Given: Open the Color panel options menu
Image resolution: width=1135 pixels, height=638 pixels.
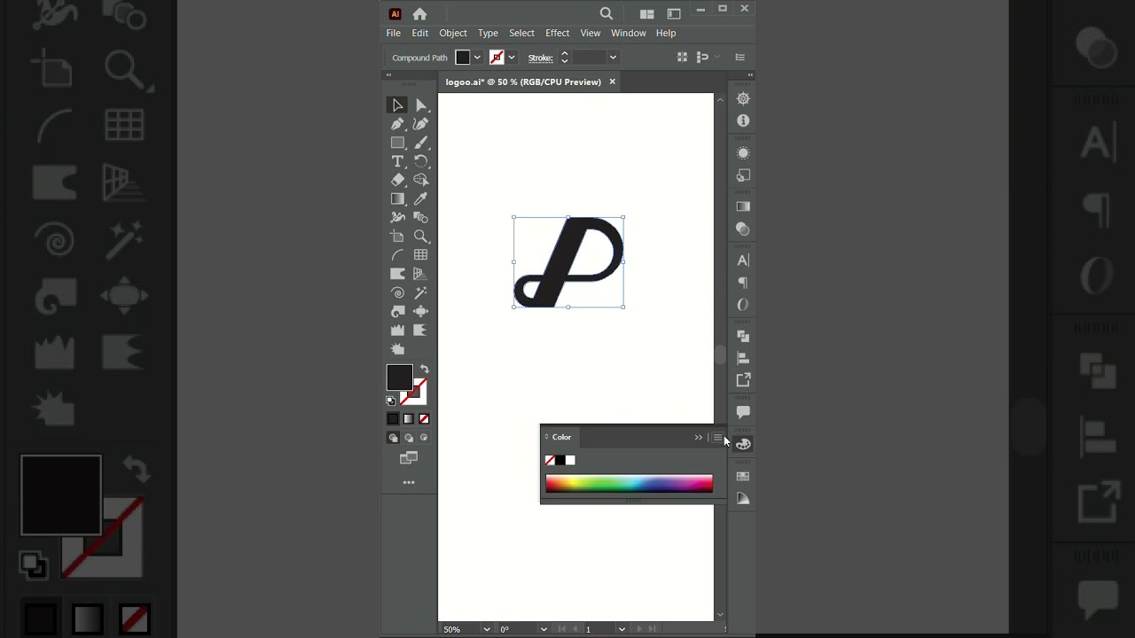Looking at the screenshot, I should (x=717, y=438).
